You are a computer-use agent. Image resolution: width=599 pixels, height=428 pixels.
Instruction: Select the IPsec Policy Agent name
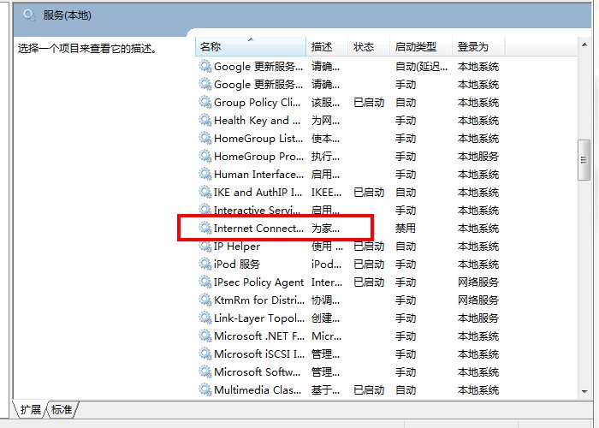(258, 282)
